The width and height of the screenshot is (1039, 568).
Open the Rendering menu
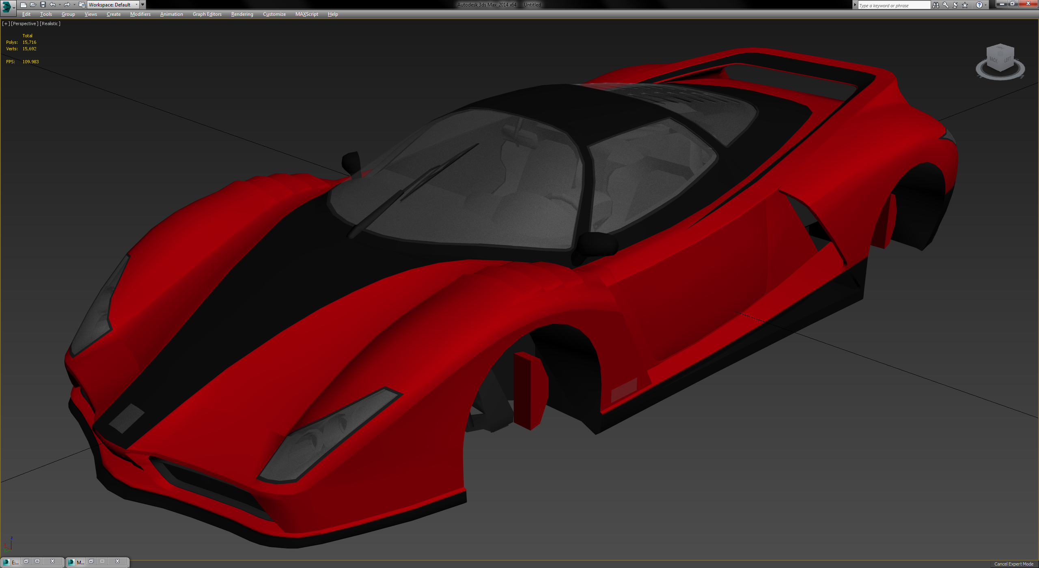(x=242, y=14)
